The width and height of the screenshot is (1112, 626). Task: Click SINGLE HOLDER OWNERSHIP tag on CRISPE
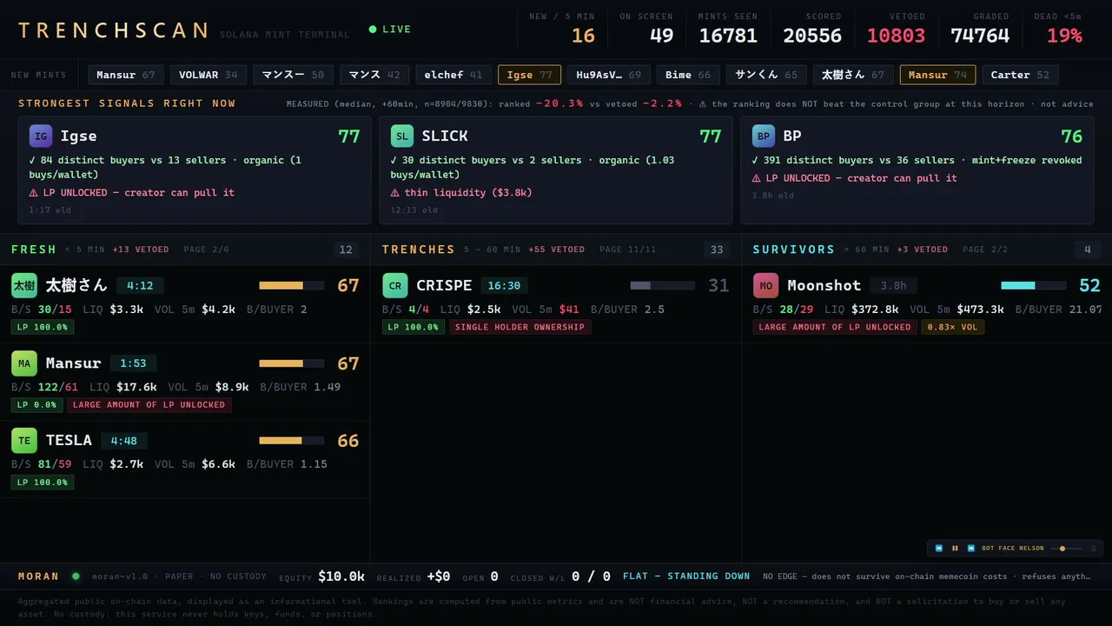point(520,327)
